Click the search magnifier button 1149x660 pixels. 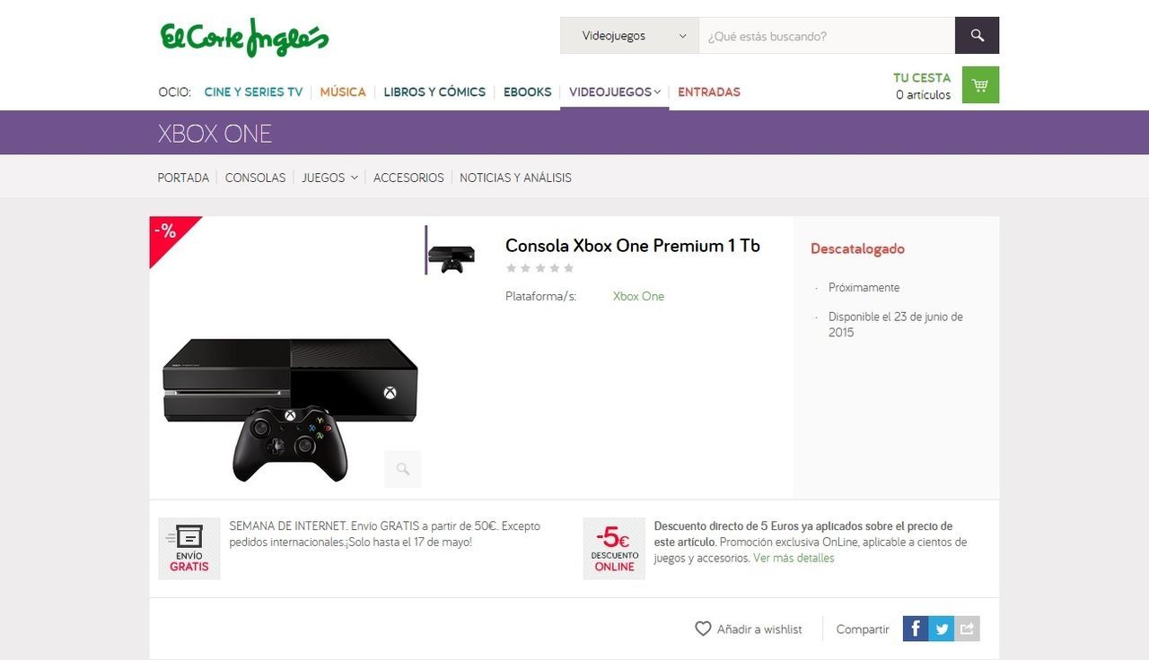pos(977,36)
